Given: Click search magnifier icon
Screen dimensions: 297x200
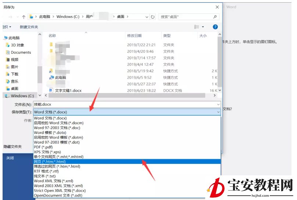Looking at the screenshot, I should tap(215, 17).
